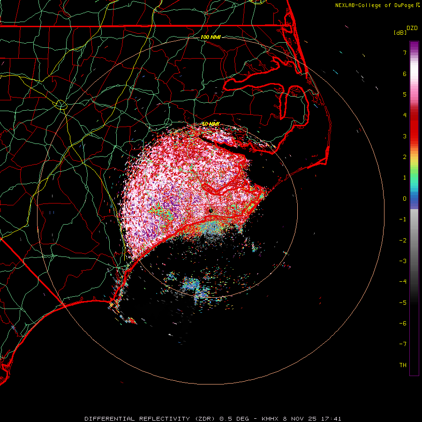Click the 1 value on the color scale
This screenshot has height=422, width=422.
[x=405, y=178]
